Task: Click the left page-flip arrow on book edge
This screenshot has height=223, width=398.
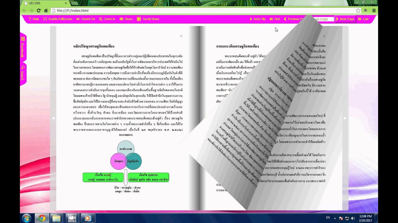Action: pyautogui.click(x=53, y=118)
